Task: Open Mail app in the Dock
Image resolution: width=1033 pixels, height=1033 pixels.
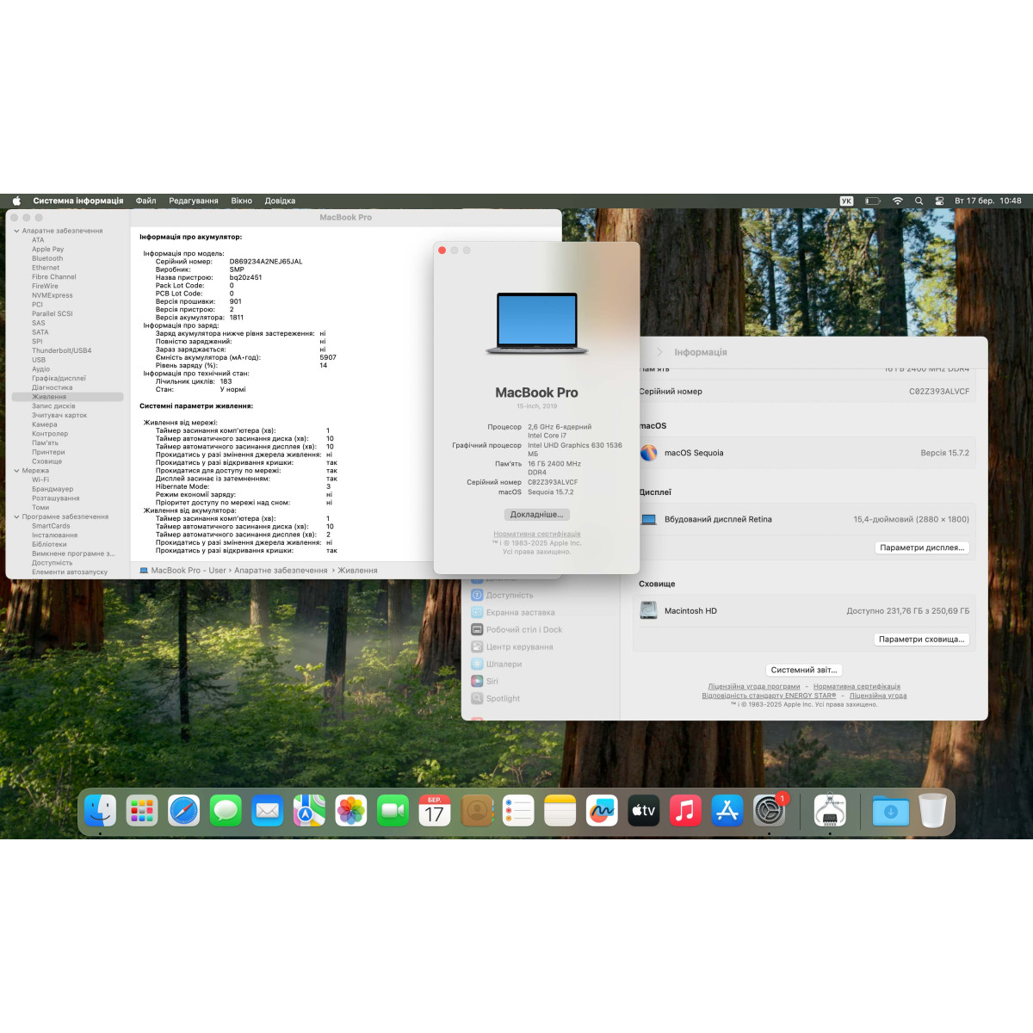Action: (x=268, y=810)
